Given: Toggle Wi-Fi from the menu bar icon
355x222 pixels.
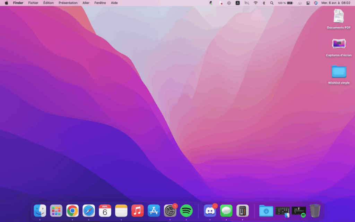Looking at the screenshot, I should tap(256, 3).
